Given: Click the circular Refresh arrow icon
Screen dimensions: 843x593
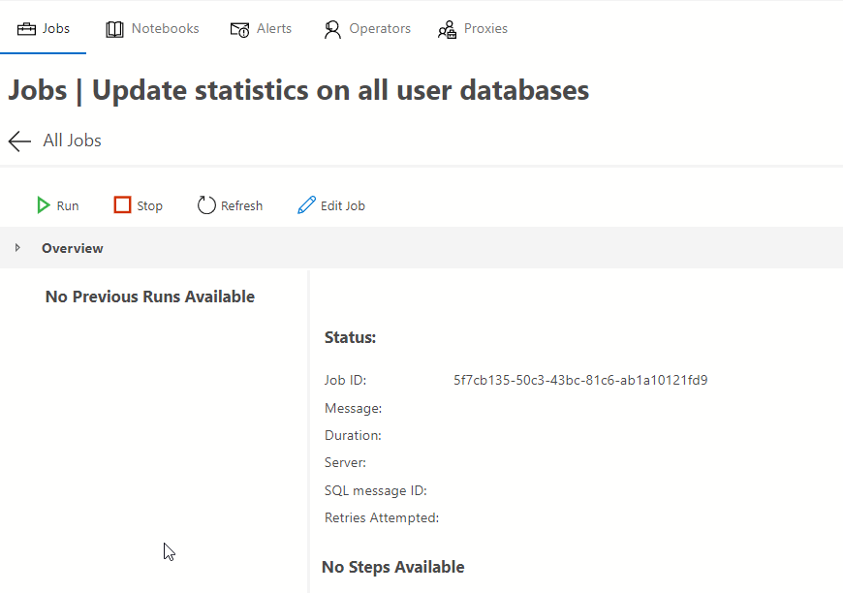Looking at the screenshot, I should click(x=206, y=205).
